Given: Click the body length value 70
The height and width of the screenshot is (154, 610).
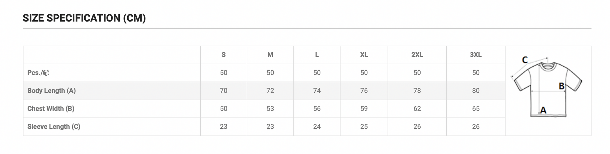Looking at the screenshot, I should coord(223,91).
